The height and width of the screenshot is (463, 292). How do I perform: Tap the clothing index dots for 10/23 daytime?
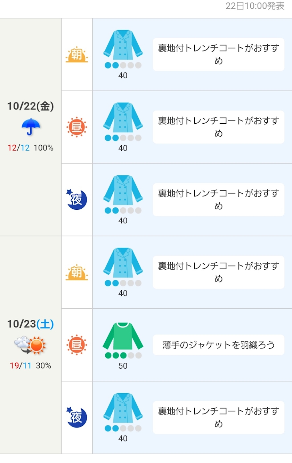(123, 356)
